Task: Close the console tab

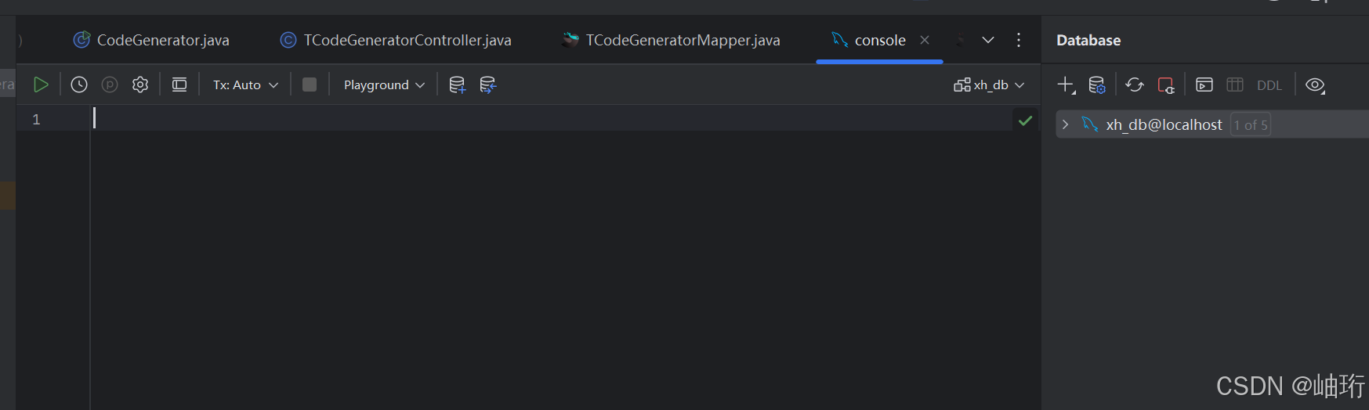Action: click(925, 40)
